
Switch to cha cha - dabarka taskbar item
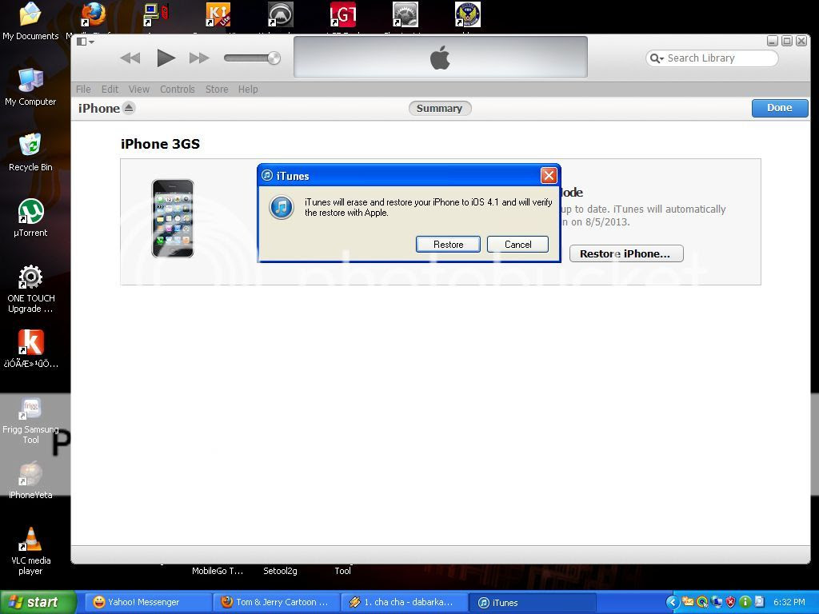pos(404,602)
